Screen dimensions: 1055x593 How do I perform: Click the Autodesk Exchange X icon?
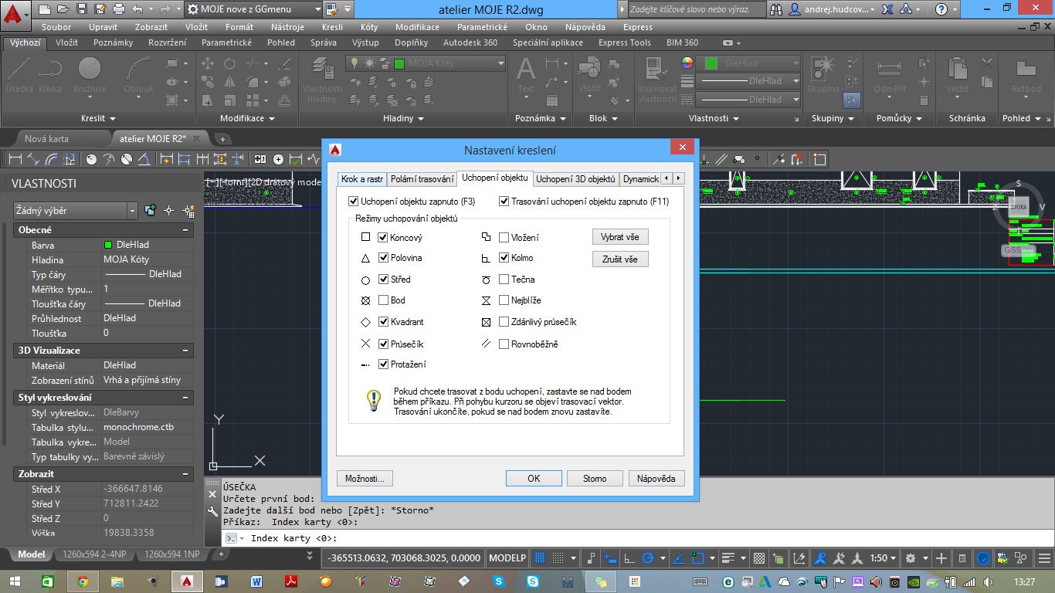[887, 10]
